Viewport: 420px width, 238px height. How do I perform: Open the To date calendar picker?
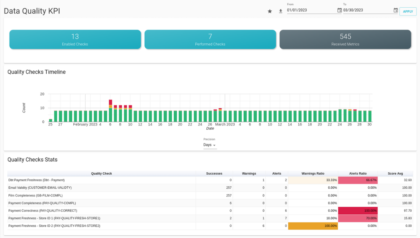396,10
